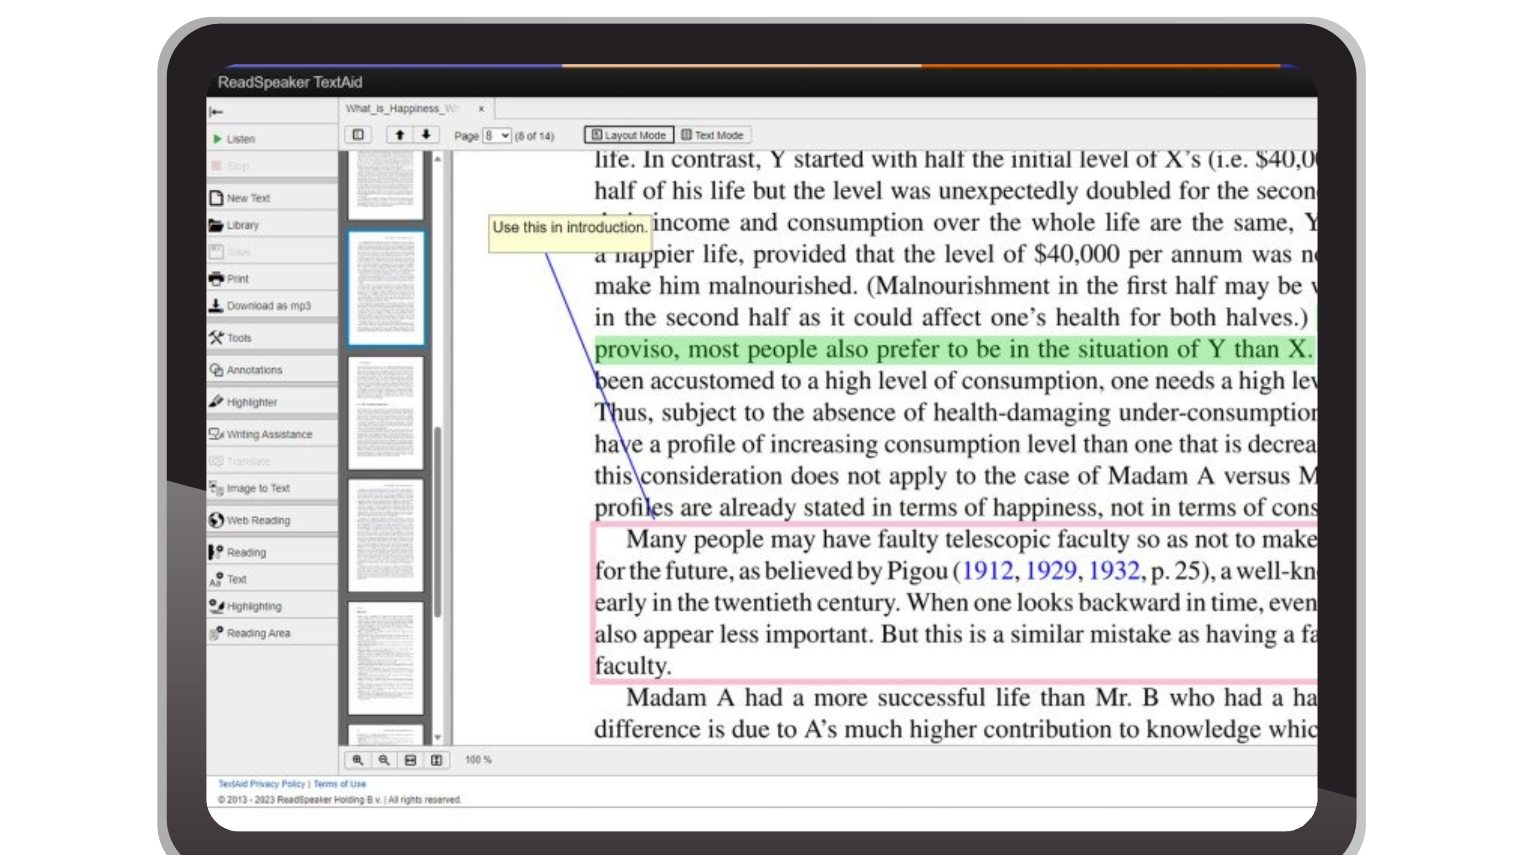Image resolution: width=1520 pixels, height=855 pixels.
Task: Activate the Highlighter tool
Action: [272, 402]
